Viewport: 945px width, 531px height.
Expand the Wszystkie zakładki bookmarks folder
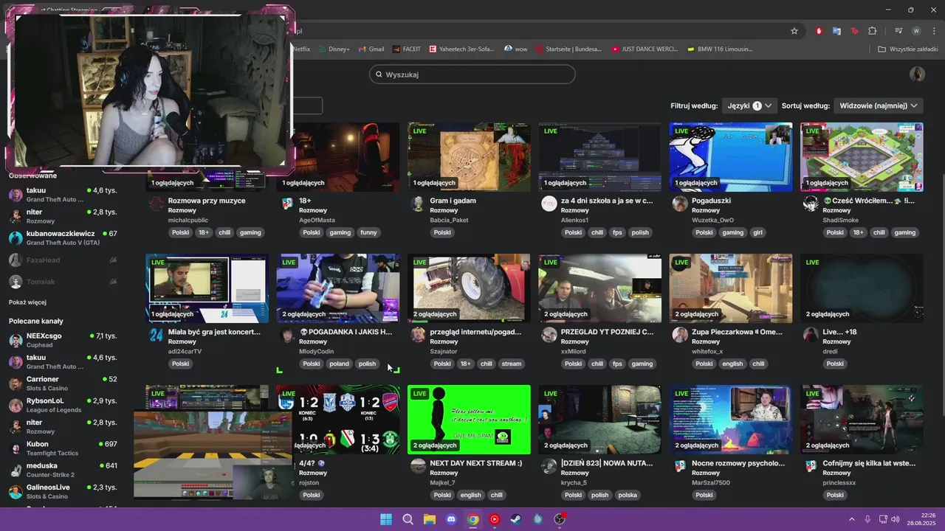(907, 49)
